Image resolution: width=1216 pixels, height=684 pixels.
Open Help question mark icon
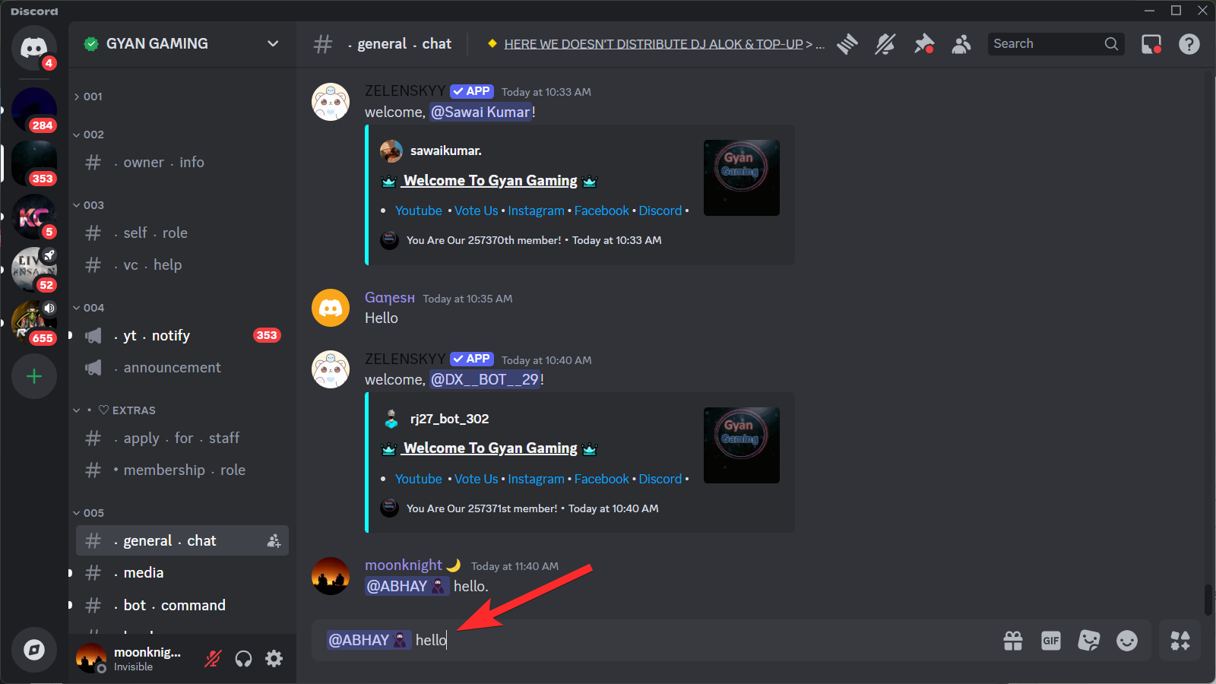[1189, 44]
